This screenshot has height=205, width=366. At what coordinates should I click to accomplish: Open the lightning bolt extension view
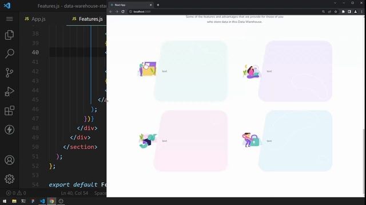(x=9, y=130)
